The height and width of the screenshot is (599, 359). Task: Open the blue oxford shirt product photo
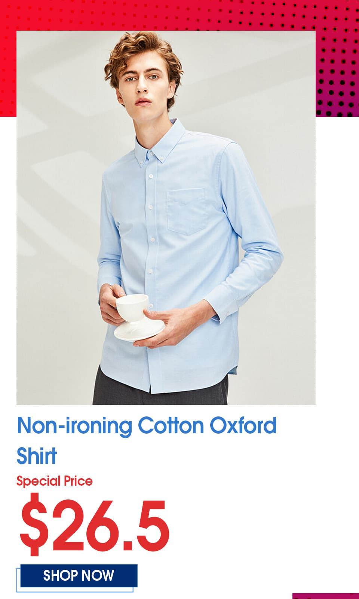pyautogui.click(x=166, y=217)
